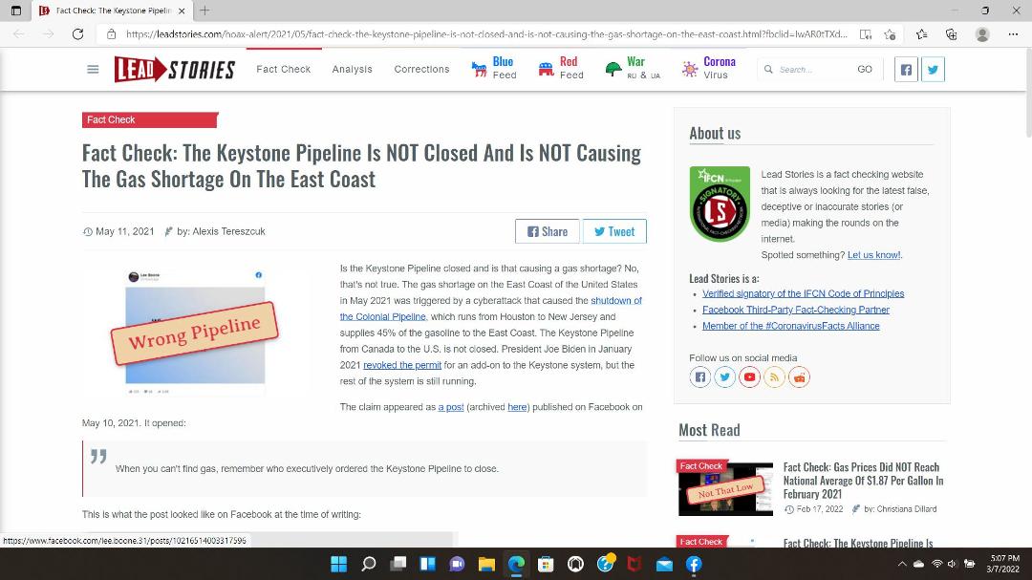Image resolution: width=1032 pixels, height=580 pixels.
Task: Open the 'Not That Low' gas prices thumbnail
Action: [x=726, y=488]
